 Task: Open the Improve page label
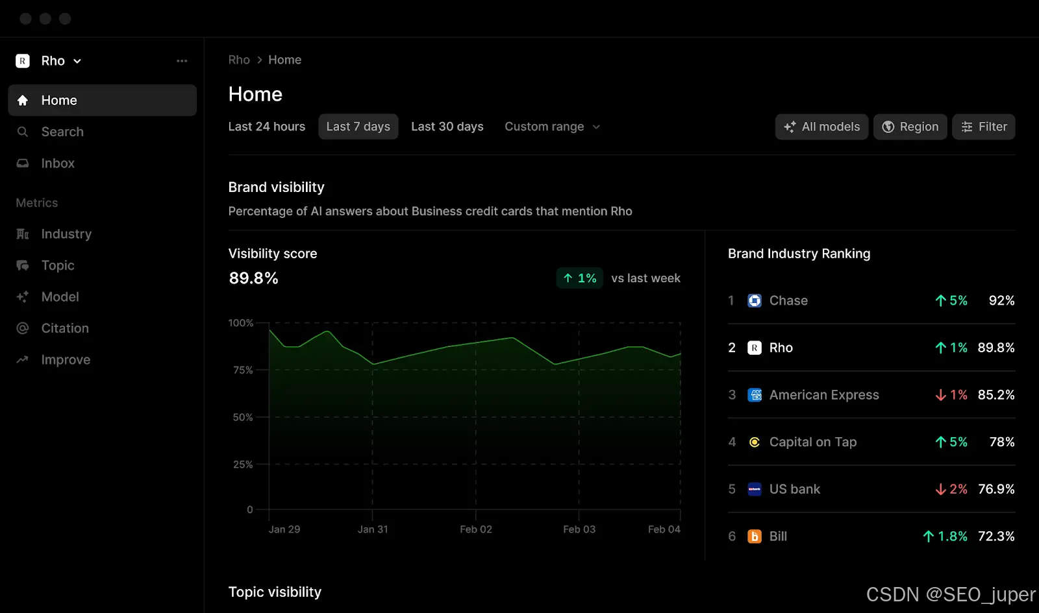(66, 360)
